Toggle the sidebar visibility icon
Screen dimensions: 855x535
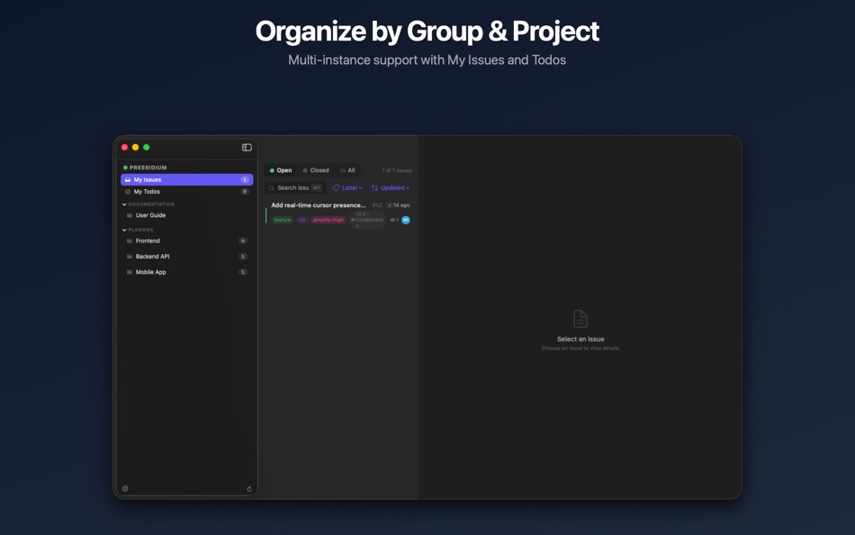pyautogui.click(x=246, y=147)
